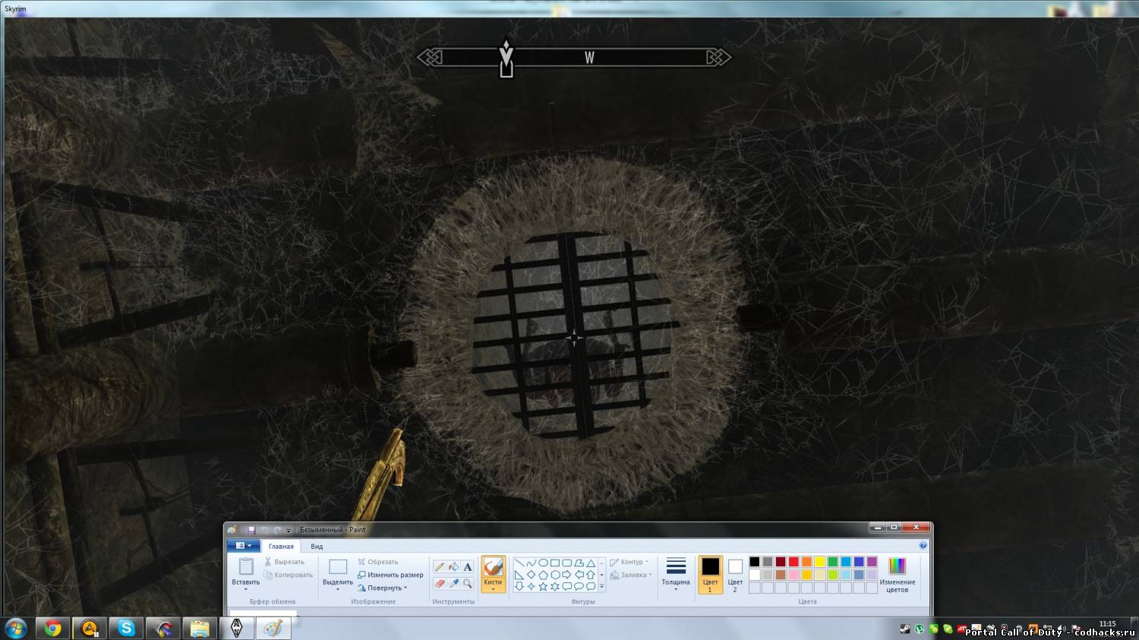Open the Повернуть rotate dropdown

[383, 588]
